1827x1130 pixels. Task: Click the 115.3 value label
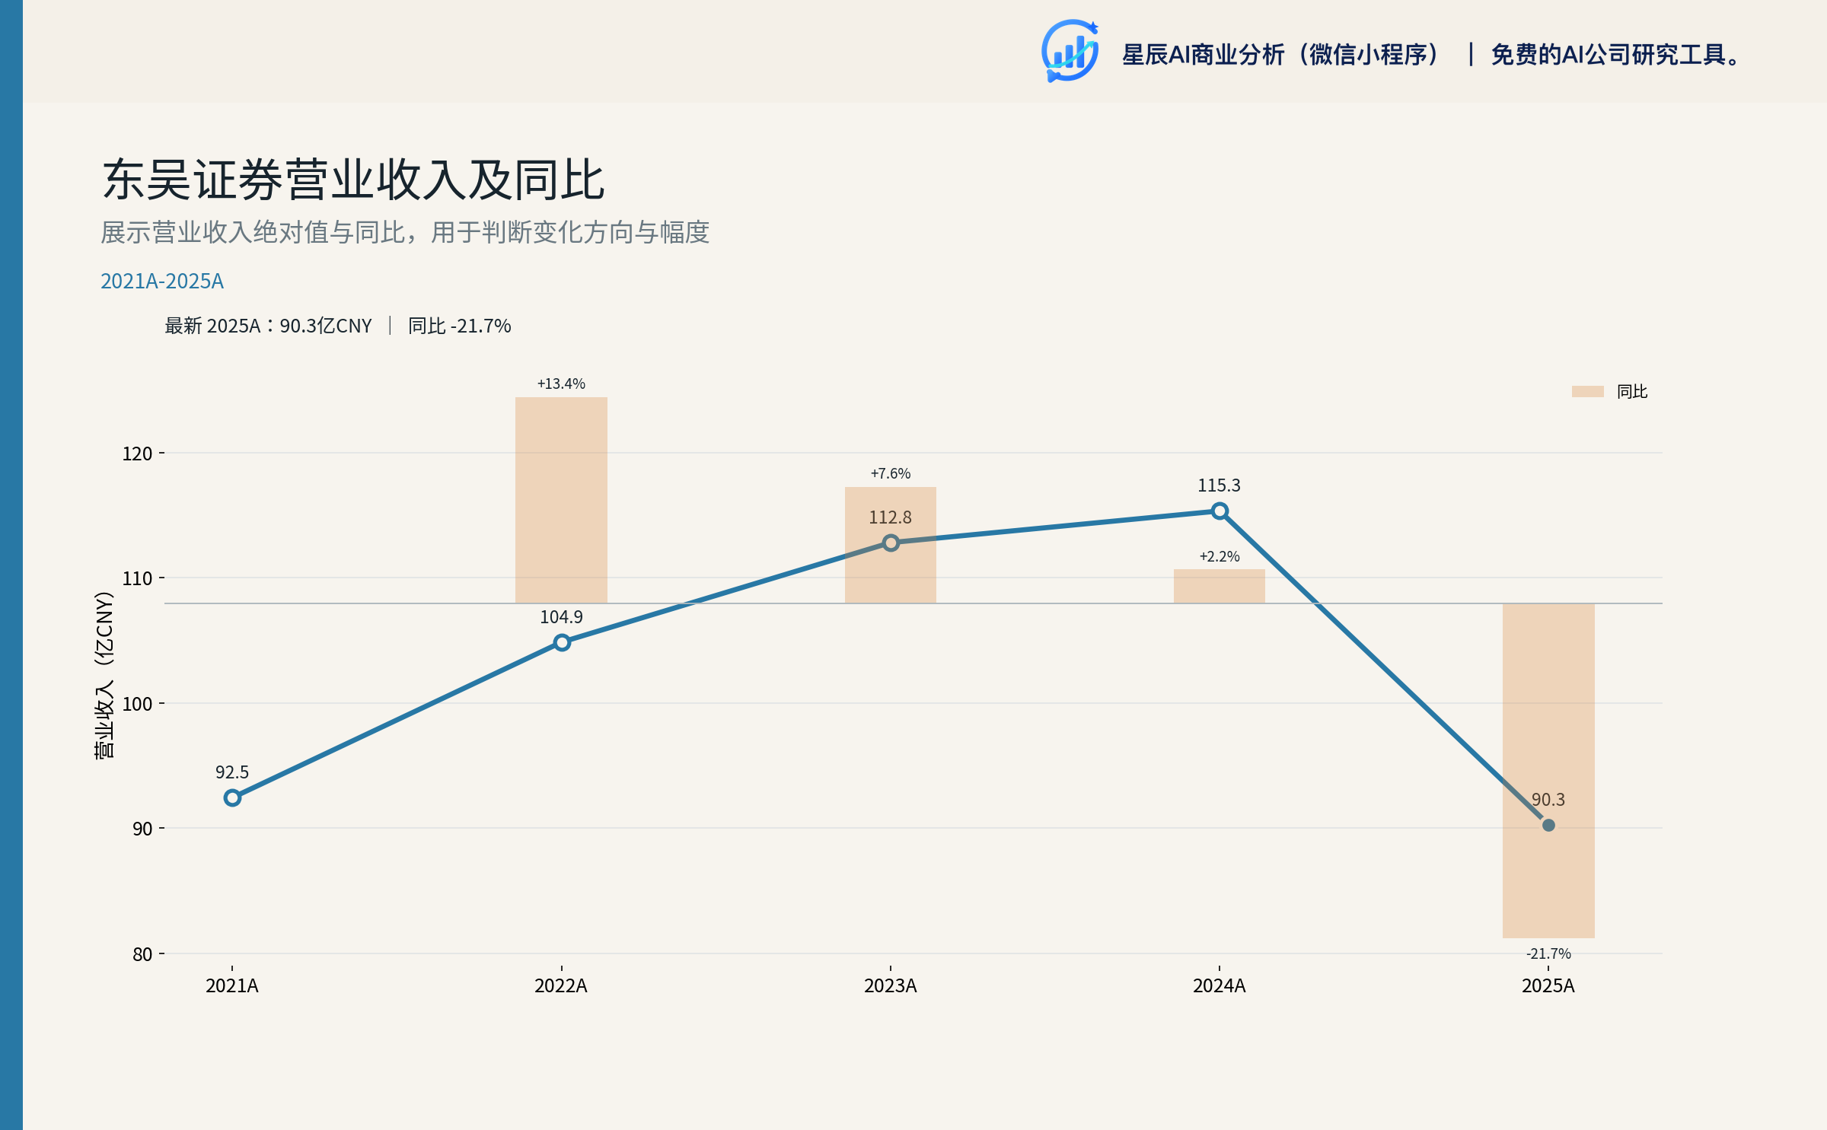pyautogui.click(x=1220, y=485)
